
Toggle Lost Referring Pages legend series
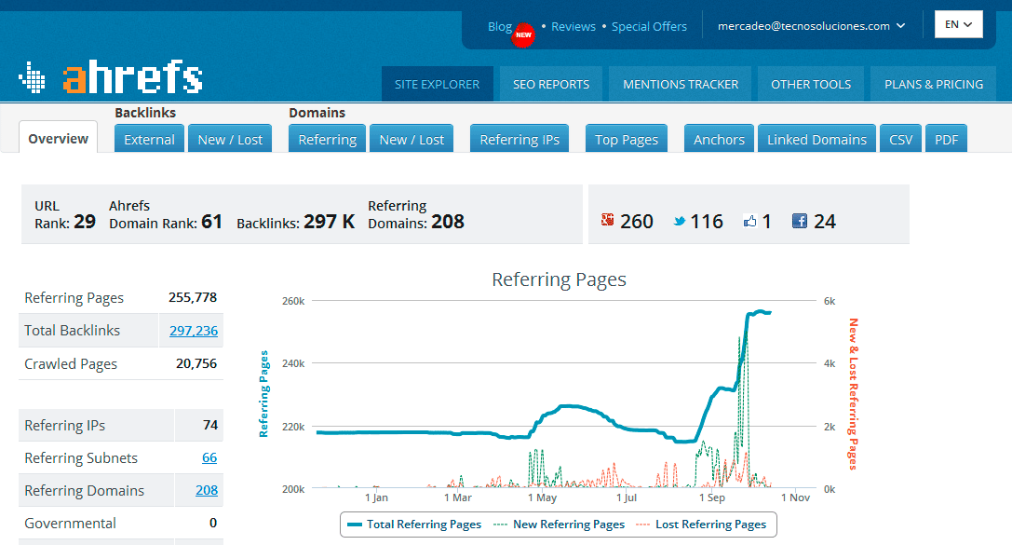click(701, 525)
